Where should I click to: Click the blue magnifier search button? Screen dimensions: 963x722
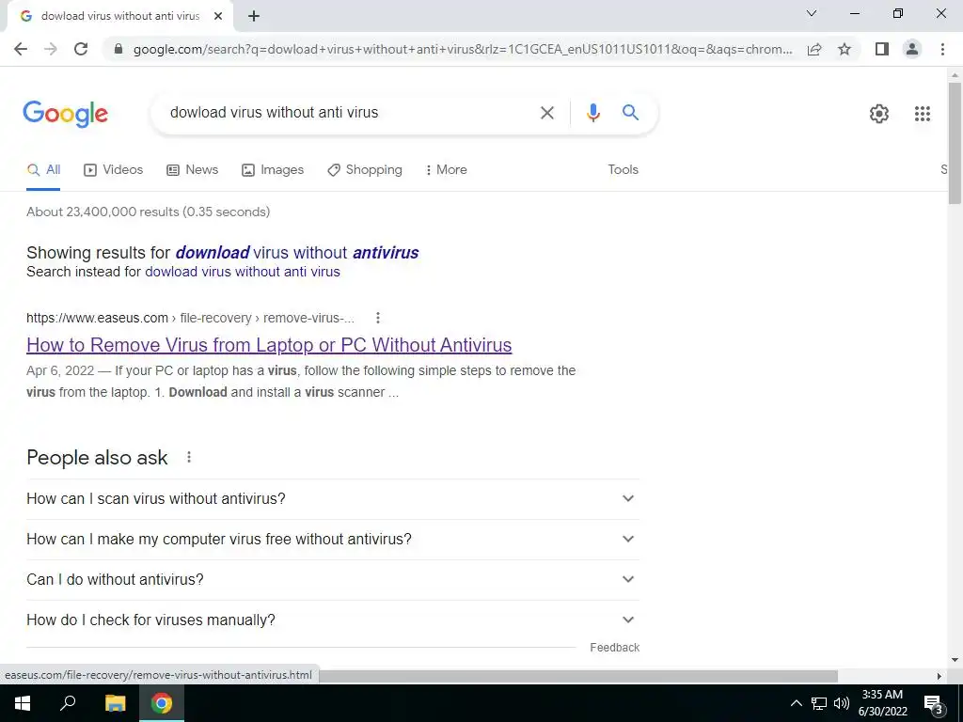[x=630, y=113]
